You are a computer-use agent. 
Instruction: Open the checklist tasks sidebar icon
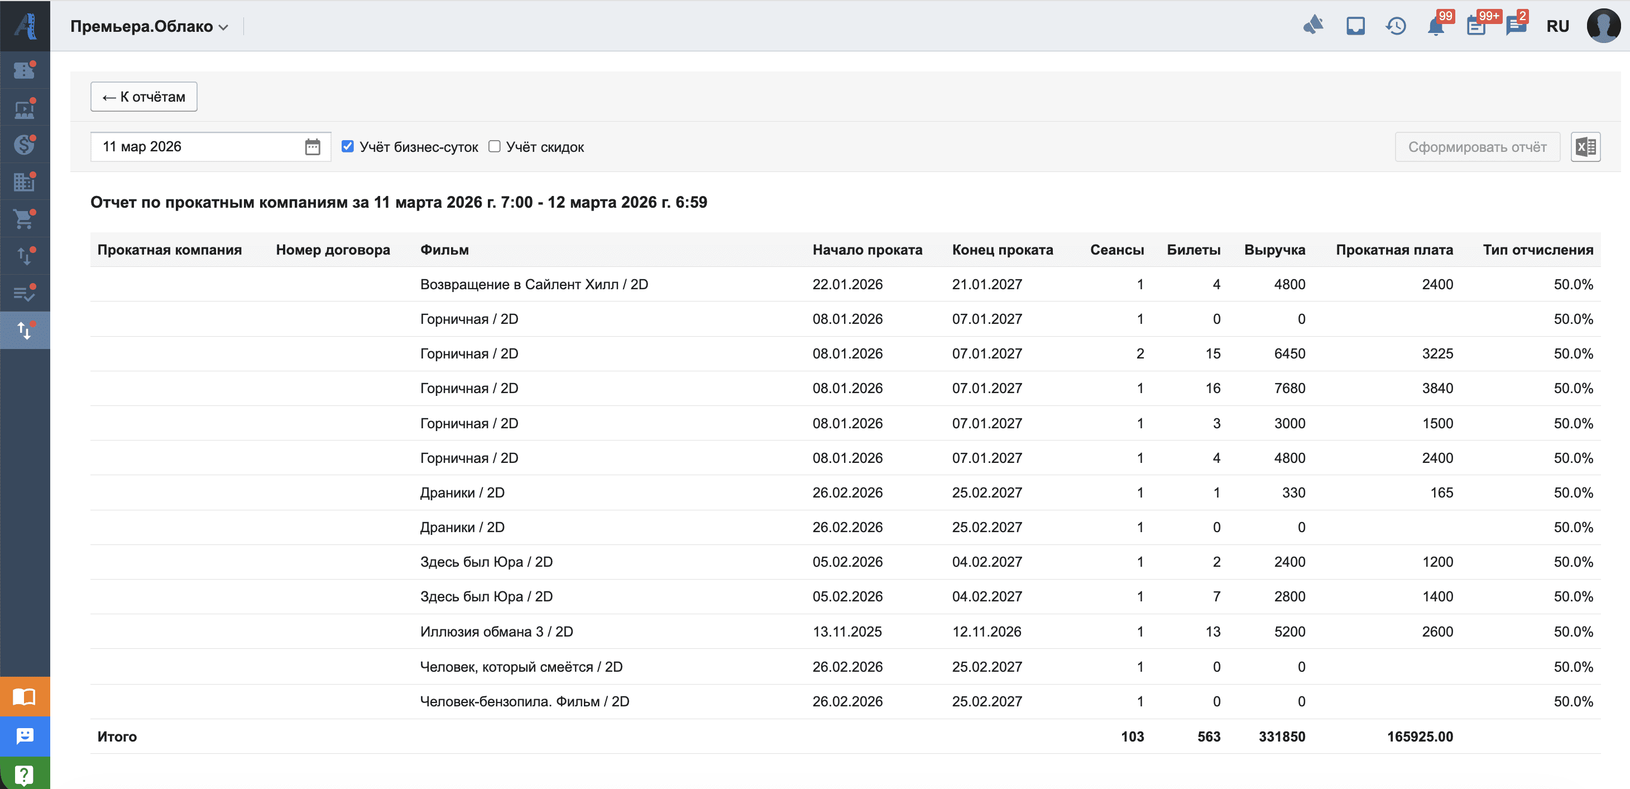coord(24,293)
